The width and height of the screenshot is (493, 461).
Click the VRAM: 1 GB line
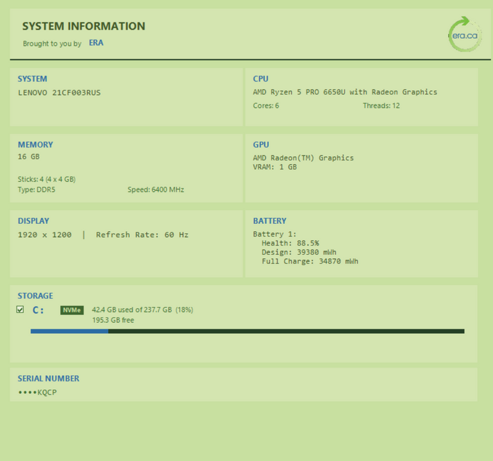coord(275,167)
